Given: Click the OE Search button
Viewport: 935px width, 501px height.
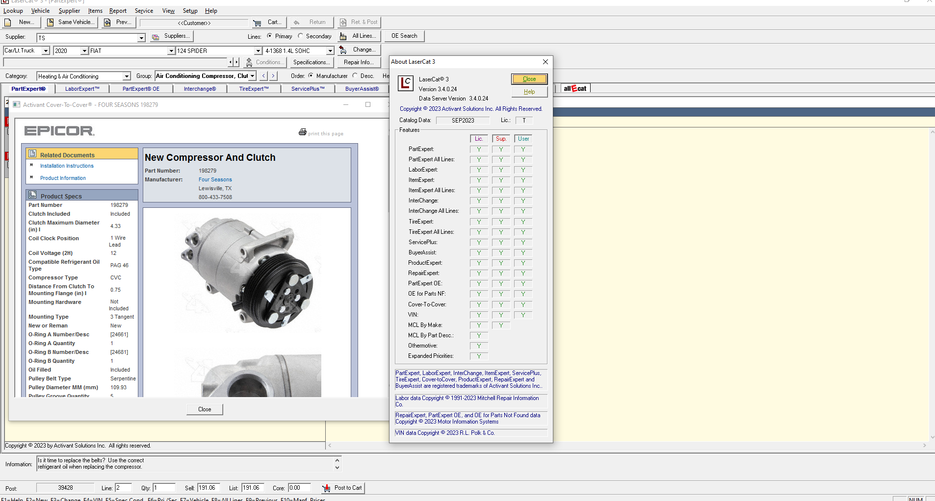Looking at the screenshot, I should click(404, 36).
